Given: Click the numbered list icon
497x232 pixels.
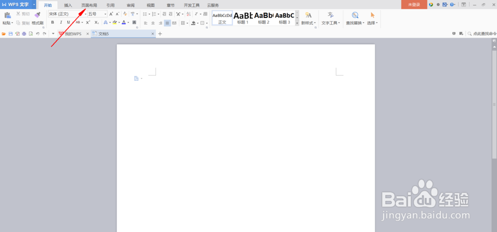Looking at the screenshot, I should (x=154, y=14).
